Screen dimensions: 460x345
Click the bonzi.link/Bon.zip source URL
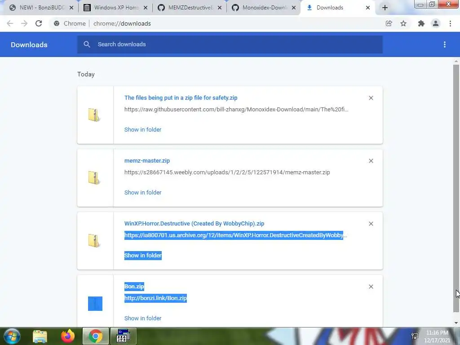(155, 298)
